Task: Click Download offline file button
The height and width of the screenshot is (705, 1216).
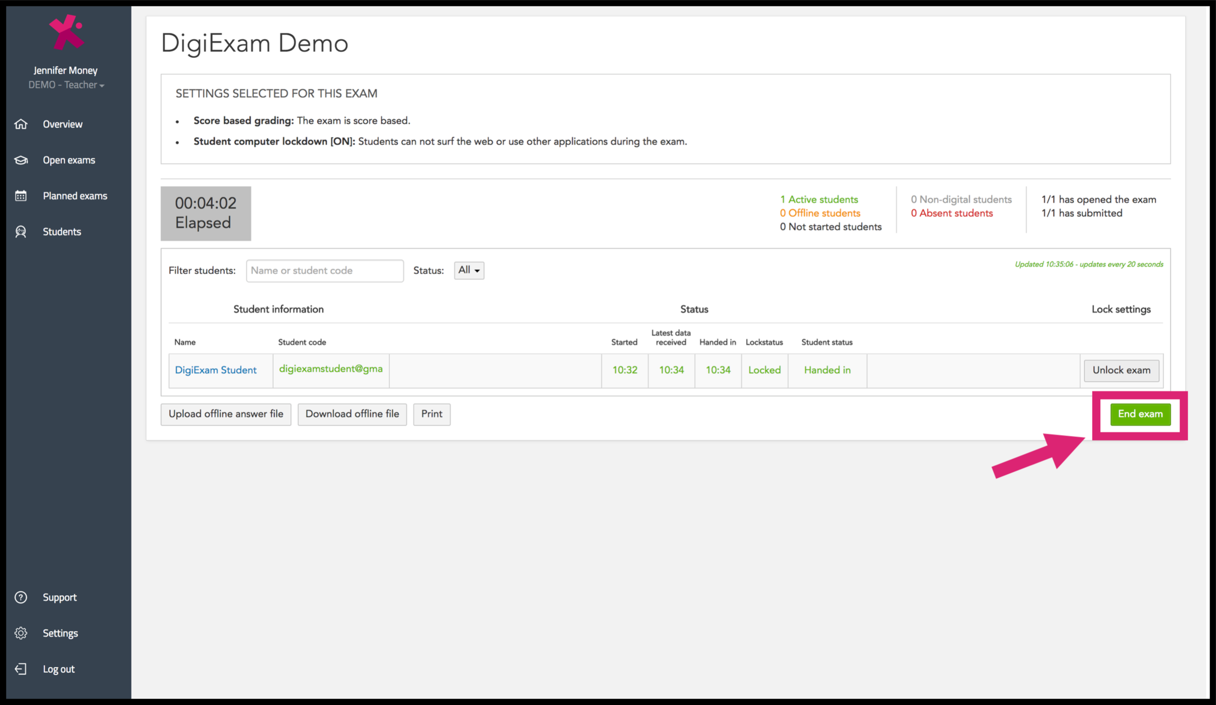Action: pos(352,414)
